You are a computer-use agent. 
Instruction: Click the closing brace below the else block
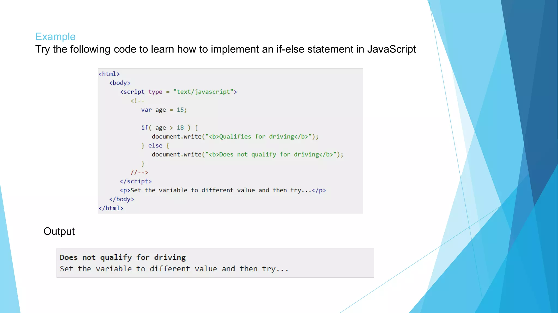143,164
